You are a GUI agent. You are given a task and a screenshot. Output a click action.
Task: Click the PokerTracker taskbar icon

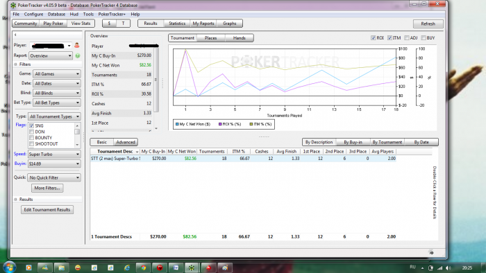point(192,267)
